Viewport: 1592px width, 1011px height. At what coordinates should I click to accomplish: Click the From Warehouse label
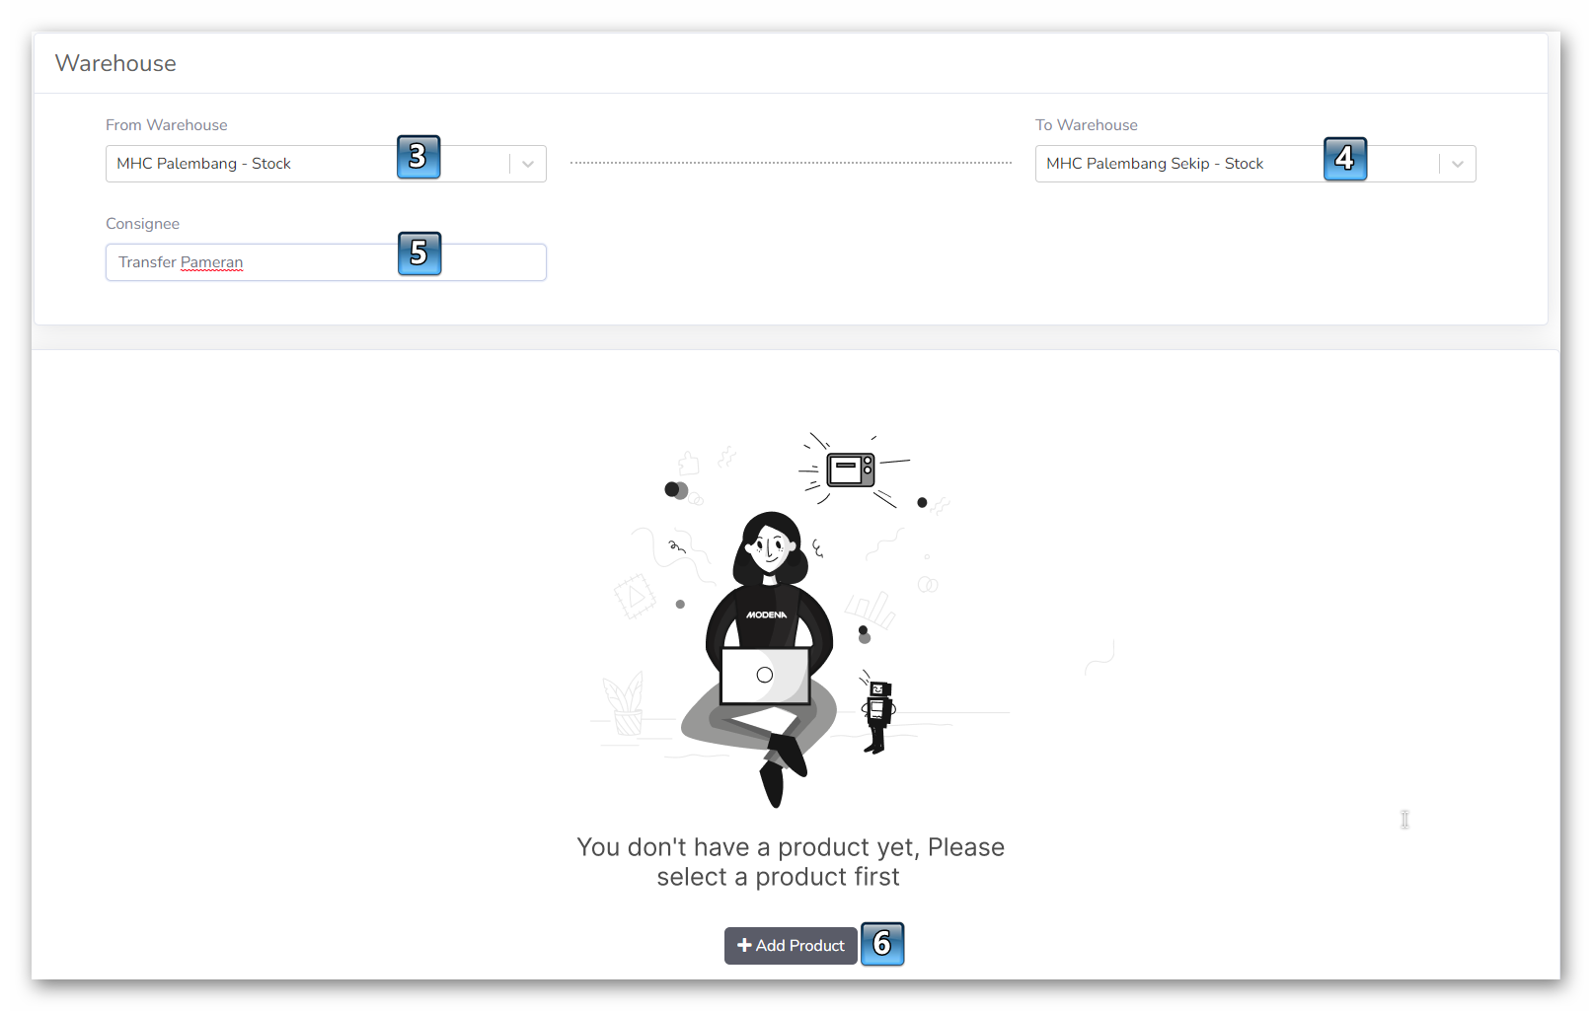[166, 125]
